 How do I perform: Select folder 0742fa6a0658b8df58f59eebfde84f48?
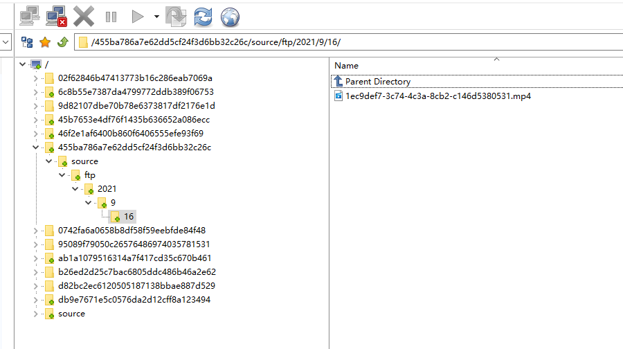pyautogui.click(x=132, y=231)
